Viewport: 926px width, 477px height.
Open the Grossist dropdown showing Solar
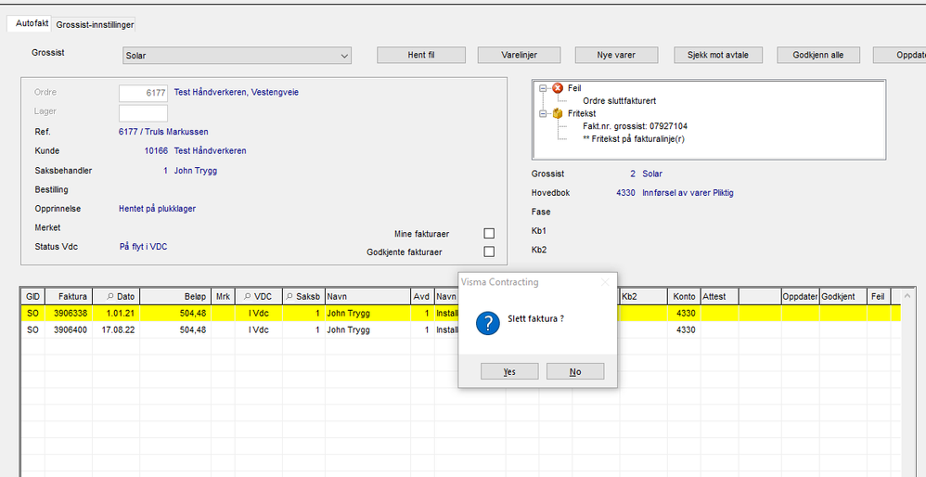click(237, 56)
